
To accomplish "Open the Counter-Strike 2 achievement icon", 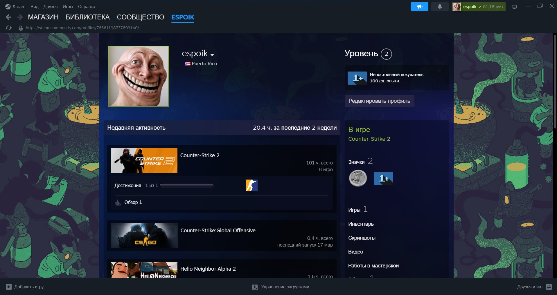I will point(251,185).
